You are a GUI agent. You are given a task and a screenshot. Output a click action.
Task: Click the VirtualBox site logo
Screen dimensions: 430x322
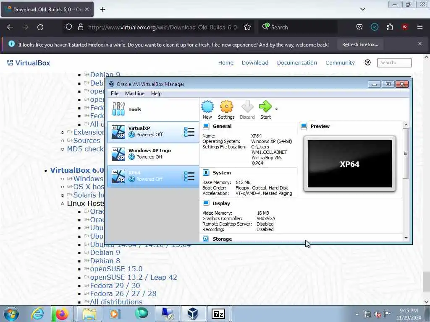28,63
